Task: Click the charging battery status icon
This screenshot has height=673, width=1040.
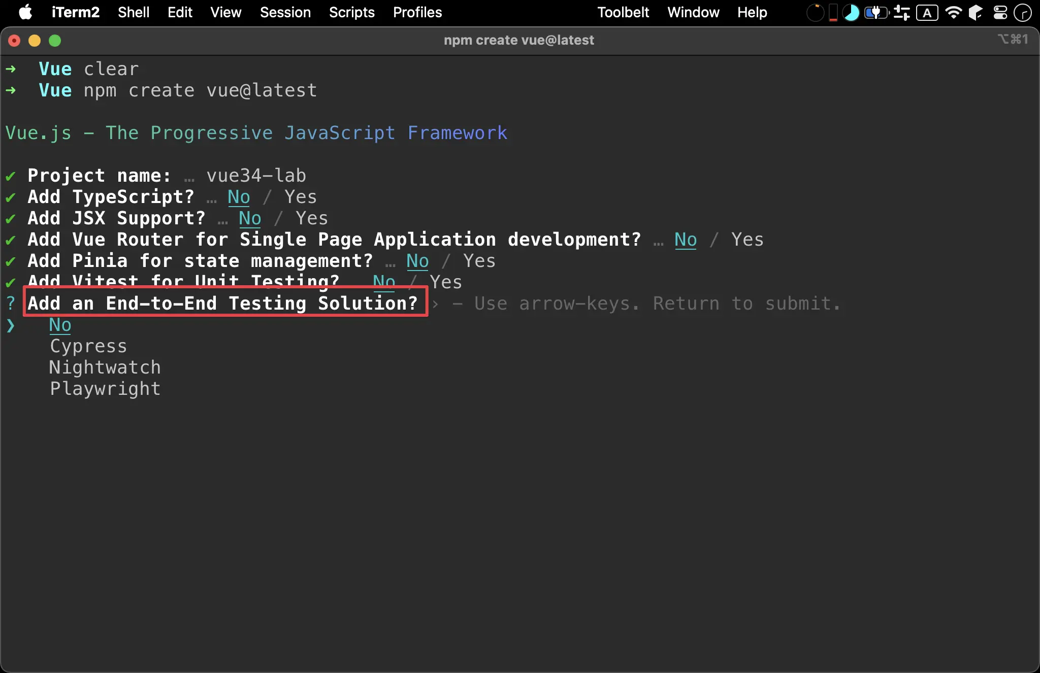Action: 876,13
